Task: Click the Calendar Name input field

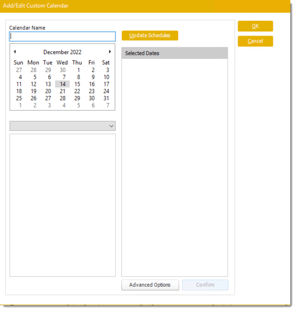Action: pos(62,37)
